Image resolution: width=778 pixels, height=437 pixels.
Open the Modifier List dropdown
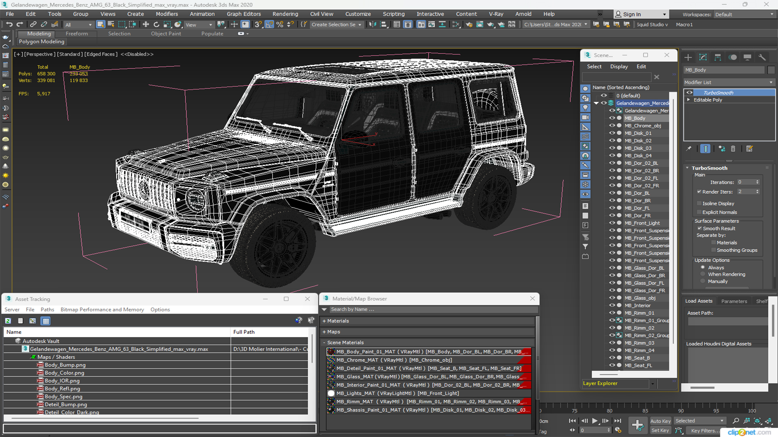point(729,82)
